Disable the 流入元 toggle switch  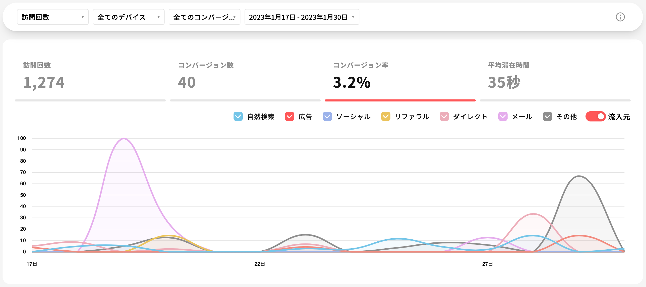595,117
